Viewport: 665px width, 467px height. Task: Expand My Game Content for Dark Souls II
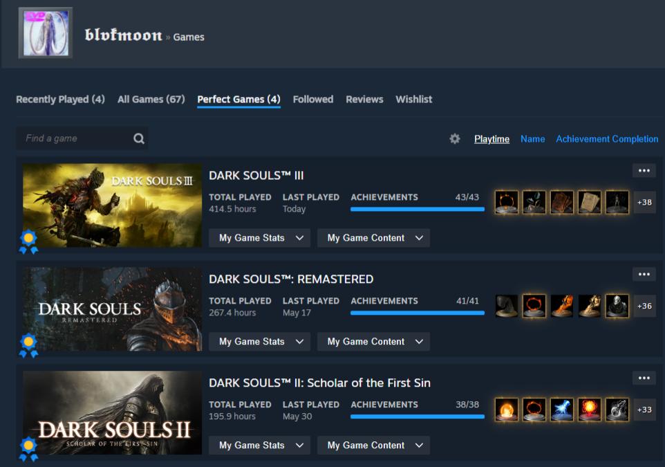374,445
